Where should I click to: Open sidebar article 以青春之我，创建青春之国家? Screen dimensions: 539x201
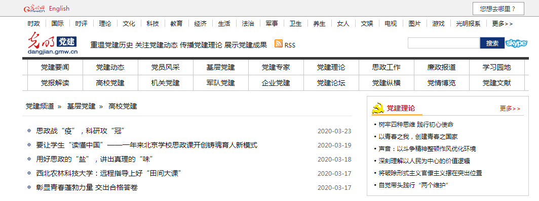click(x=418, y=137)
